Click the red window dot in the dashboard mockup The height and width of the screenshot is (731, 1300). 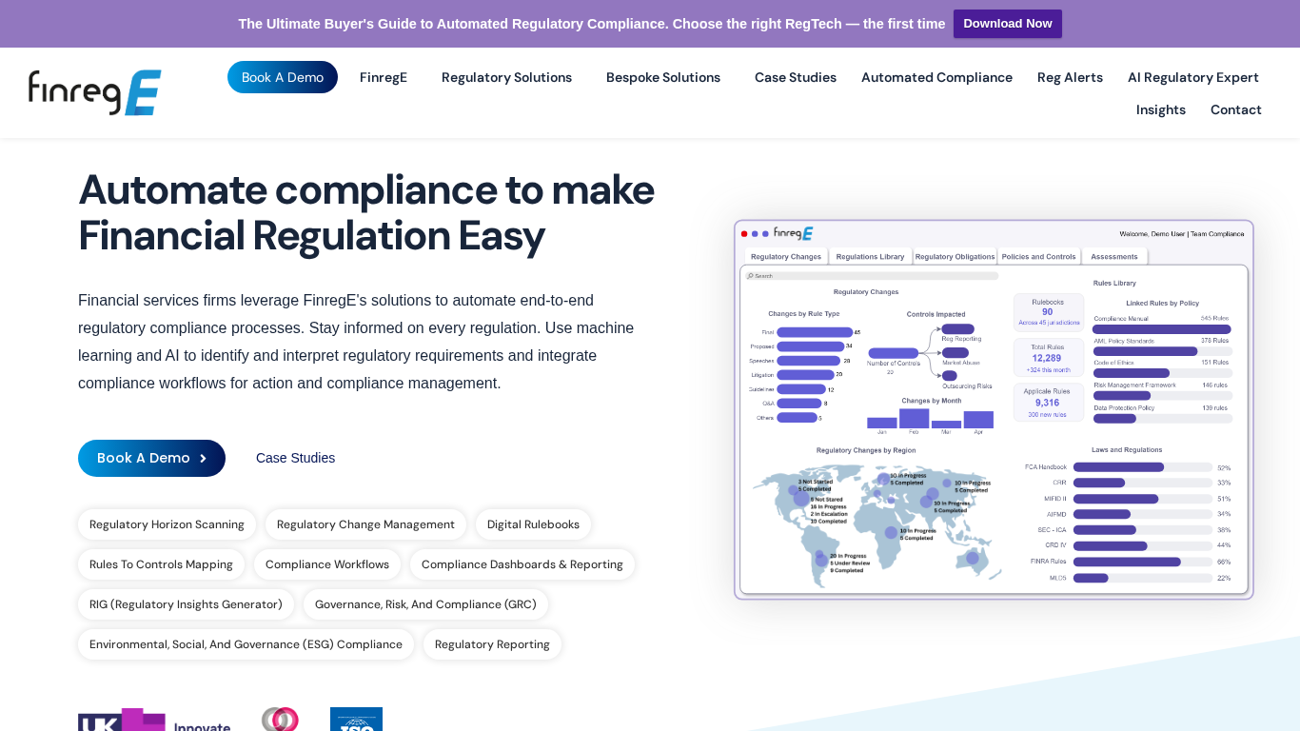tap(743, 232)
